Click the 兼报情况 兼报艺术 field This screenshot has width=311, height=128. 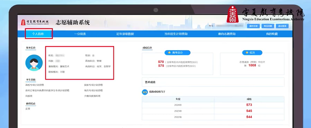59,67
